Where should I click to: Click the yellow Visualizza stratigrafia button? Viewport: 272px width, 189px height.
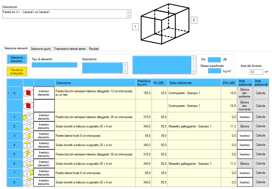pyautogui.click(x=17, y=71)
